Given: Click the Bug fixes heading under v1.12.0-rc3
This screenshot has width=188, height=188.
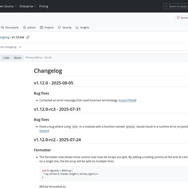Looking at the screenshot, I should coord(41,120).
